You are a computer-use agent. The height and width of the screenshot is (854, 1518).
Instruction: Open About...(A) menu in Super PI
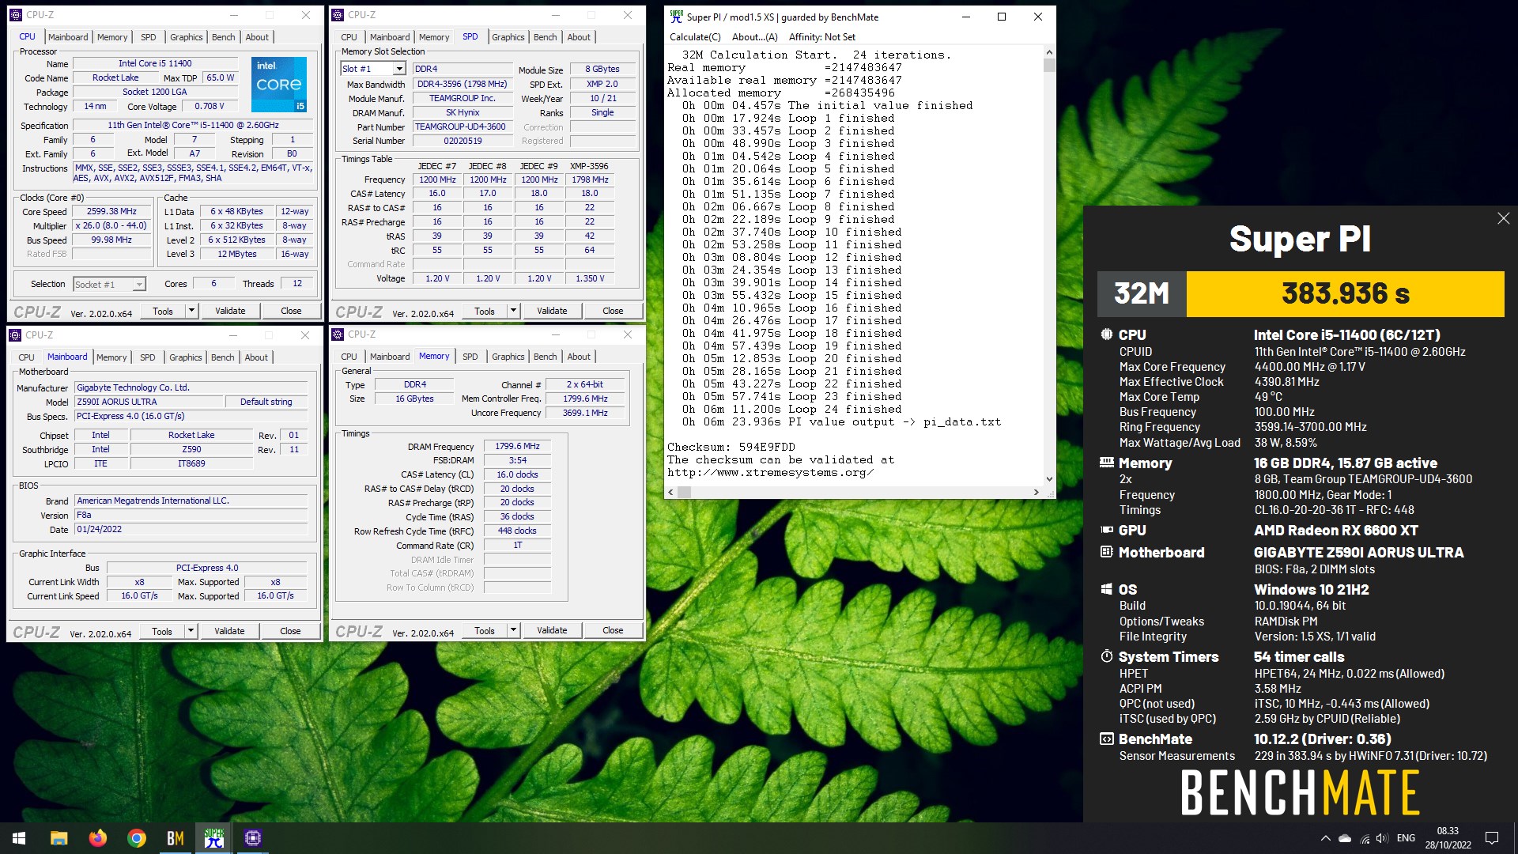tap(754, 37)
